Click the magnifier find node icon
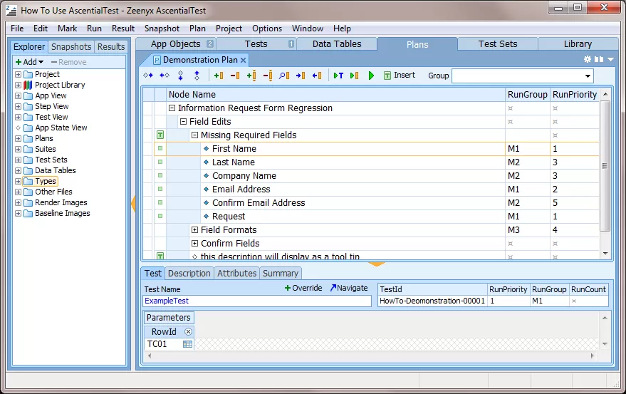 click(284, 75)
